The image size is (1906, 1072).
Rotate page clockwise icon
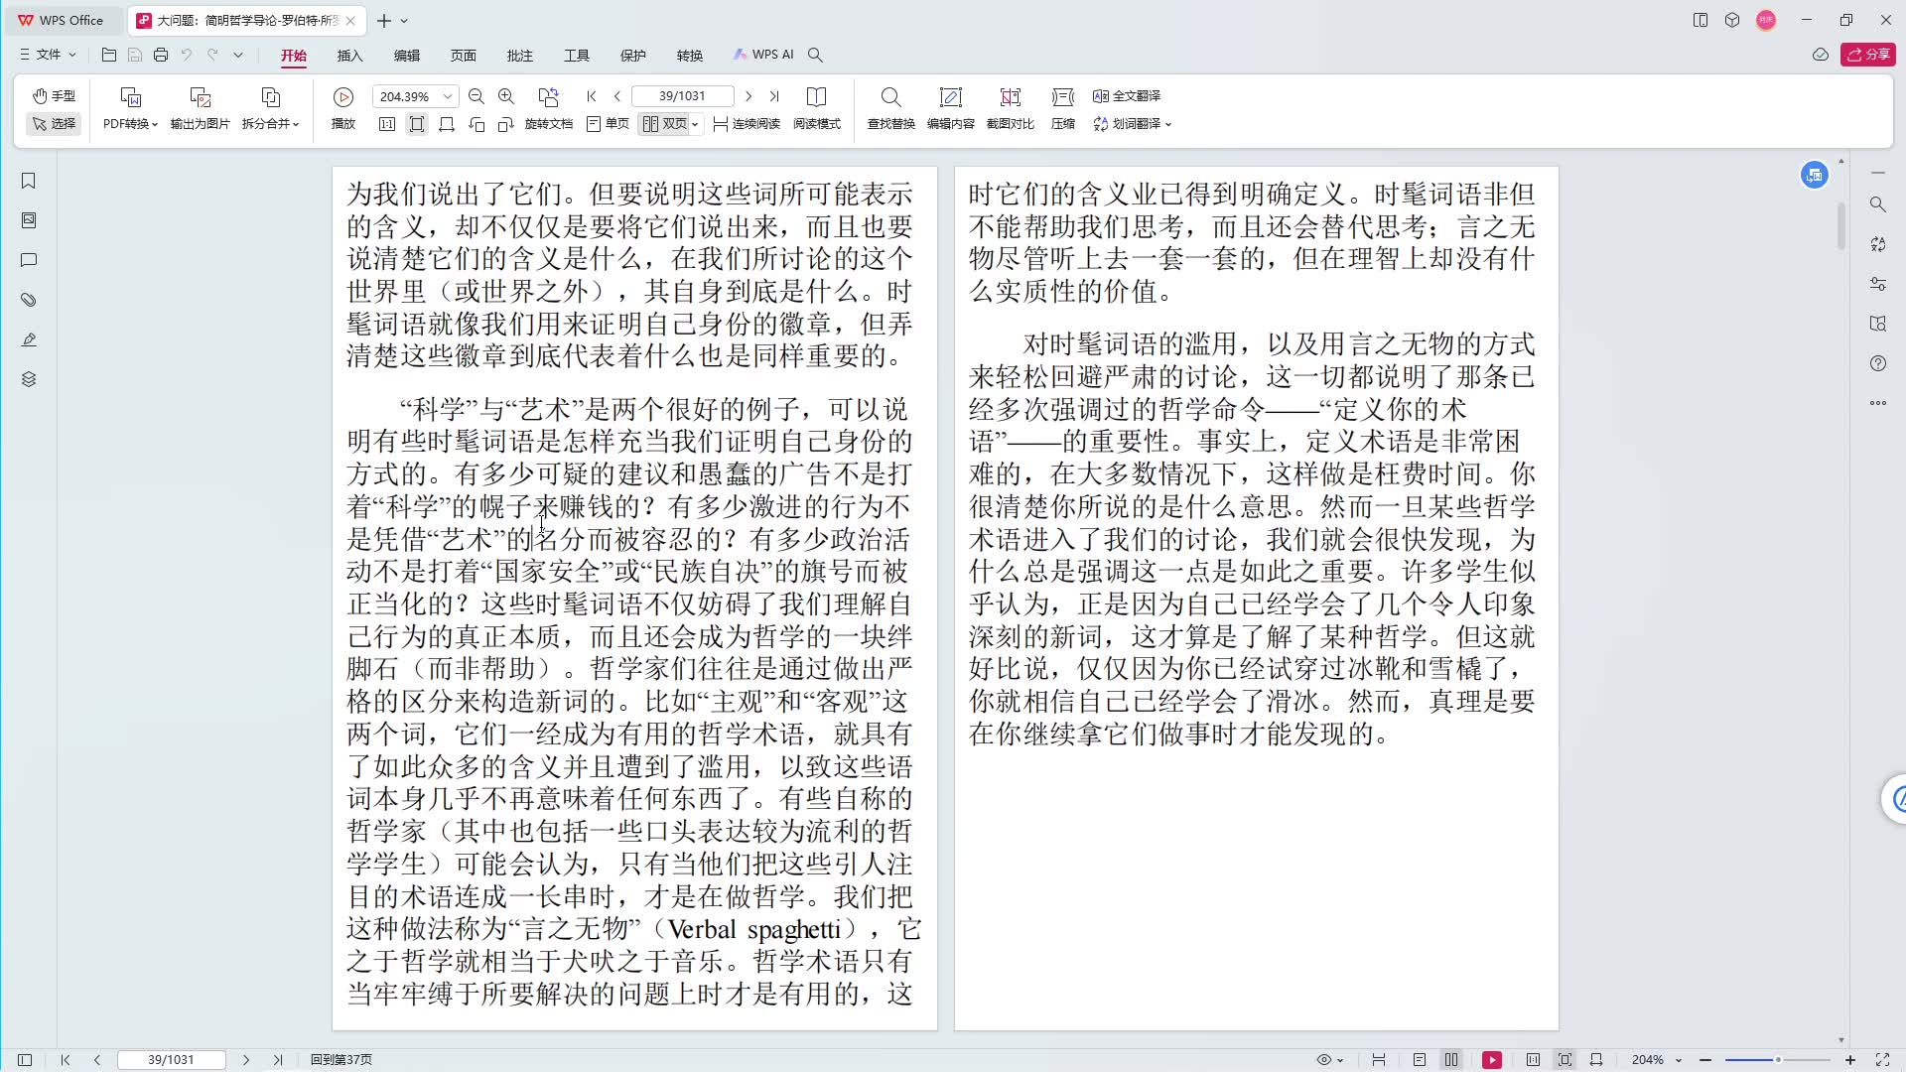[506, 124]
